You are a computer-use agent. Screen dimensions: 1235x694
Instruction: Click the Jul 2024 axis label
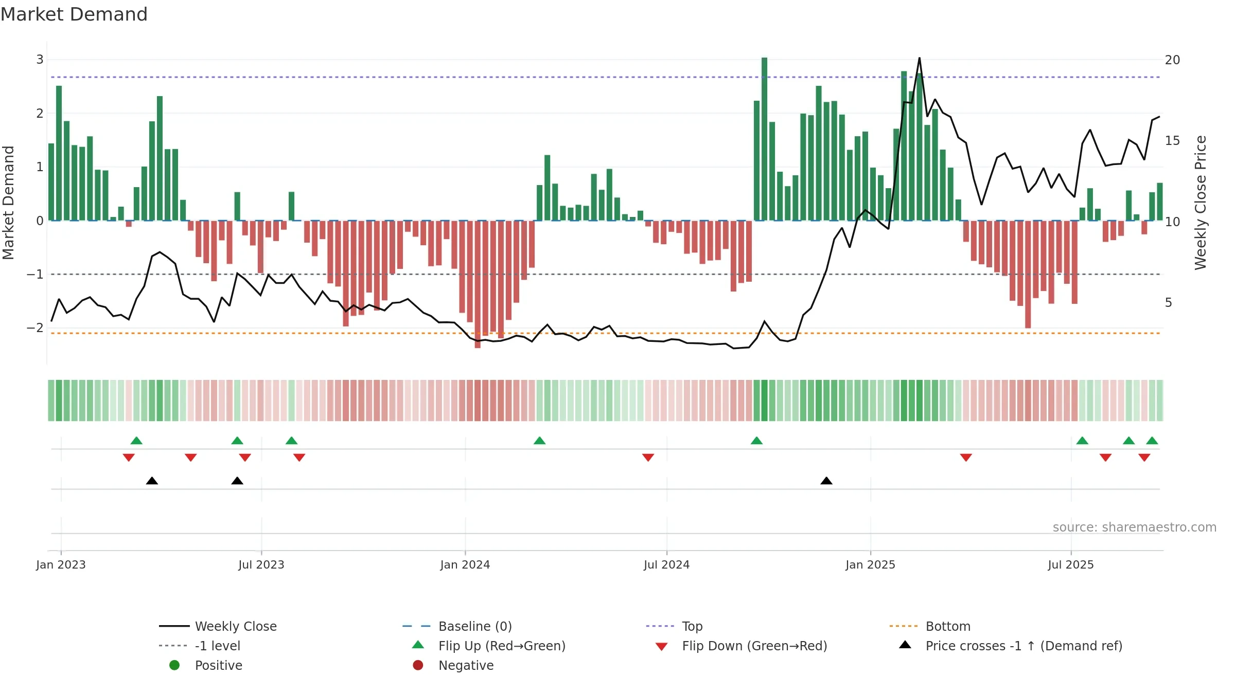[x=666, y=564]
